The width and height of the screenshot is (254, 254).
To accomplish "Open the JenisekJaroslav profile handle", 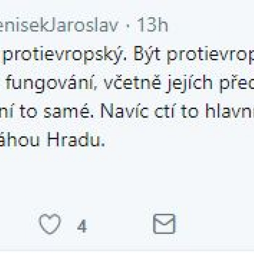I will 59,25.
